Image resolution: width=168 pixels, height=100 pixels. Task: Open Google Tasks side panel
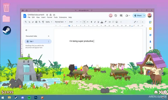(x=150, y=35)
